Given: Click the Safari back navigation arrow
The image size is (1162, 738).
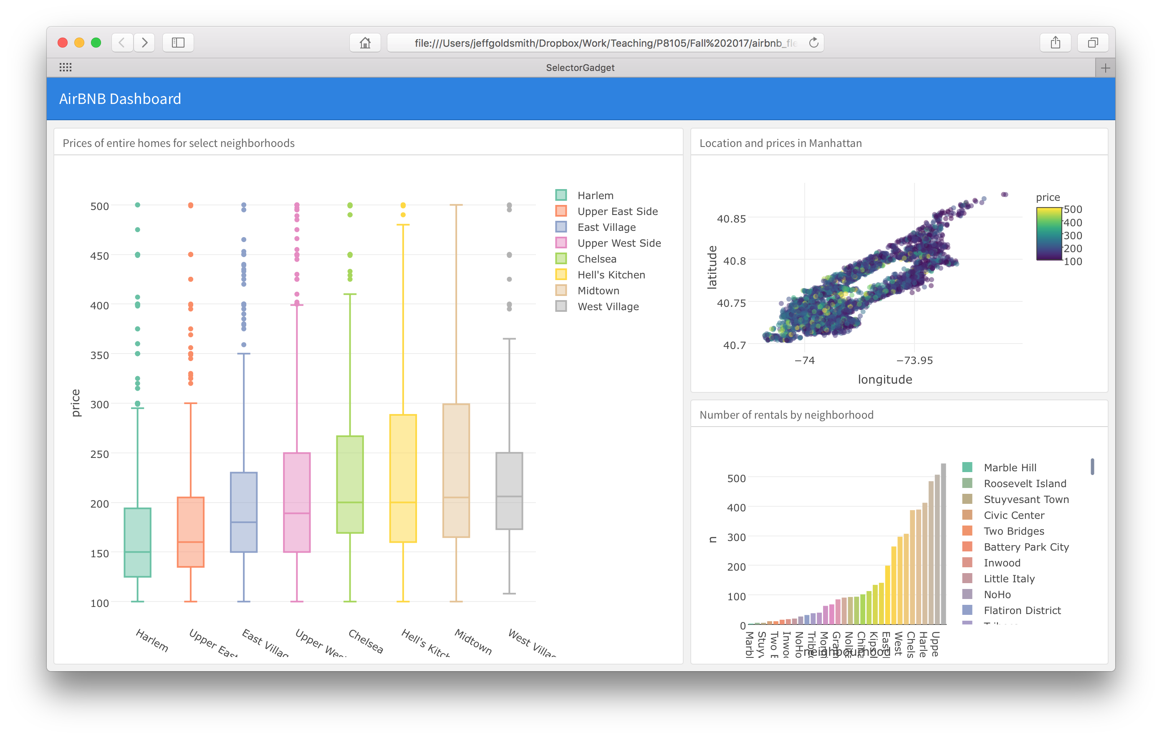Looking at the screenshot, I should pyautogui.click(x=122, y=43).
